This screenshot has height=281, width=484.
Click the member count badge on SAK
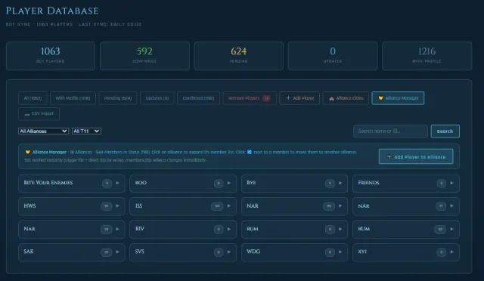tap(106, 252)
